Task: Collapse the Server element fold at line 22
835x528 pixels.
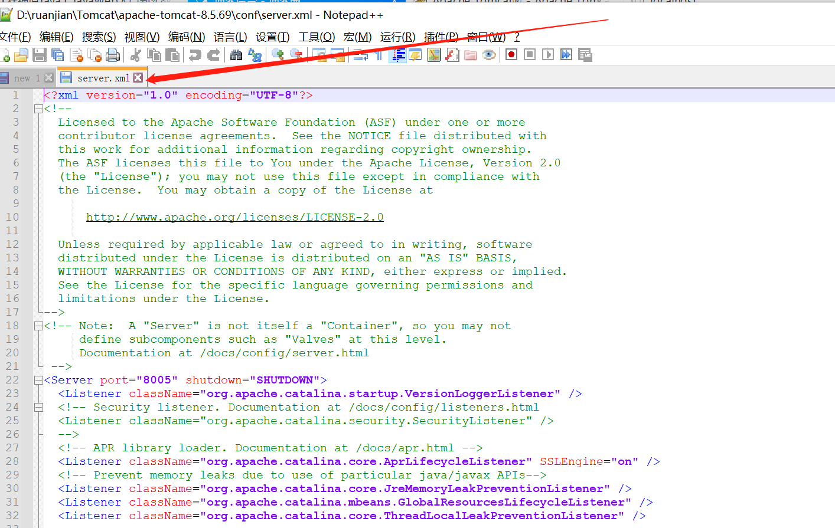Action: pyautogui.click(x=38, y=380)
